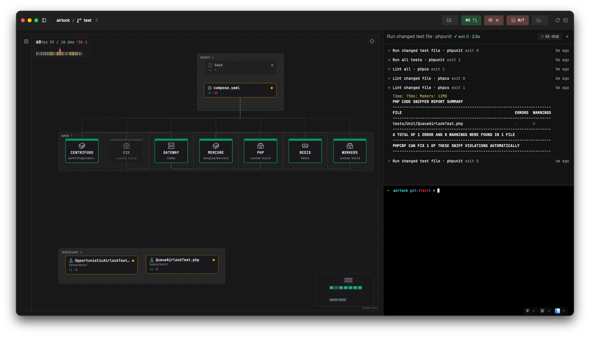This screenshot has width=590, height=337.
Task: Open the screenshot app dropdown in terminal footer
Action: [549, 311]
